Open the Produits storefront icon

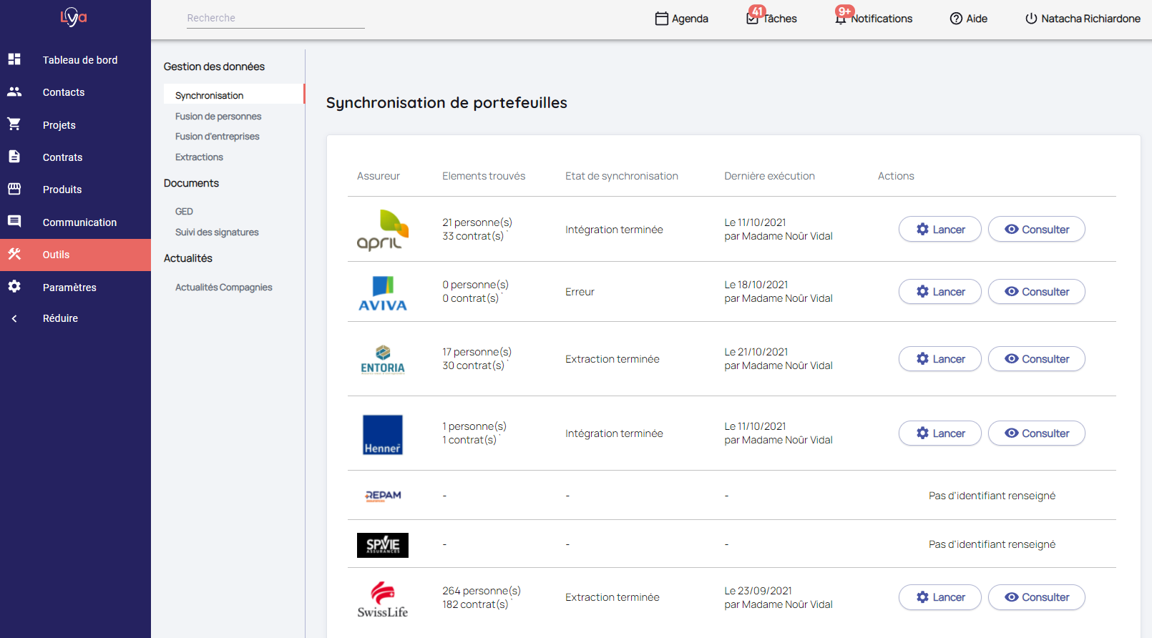pyautogui.click(x=14, y=189)
